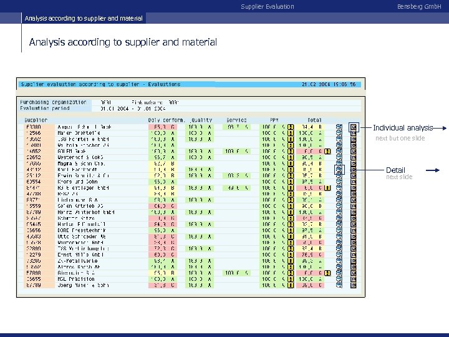This screenshot has width=449, height=337.
Task: Click the slide heading 'Analysis according to supplier and material'
Action: (123, 42)
